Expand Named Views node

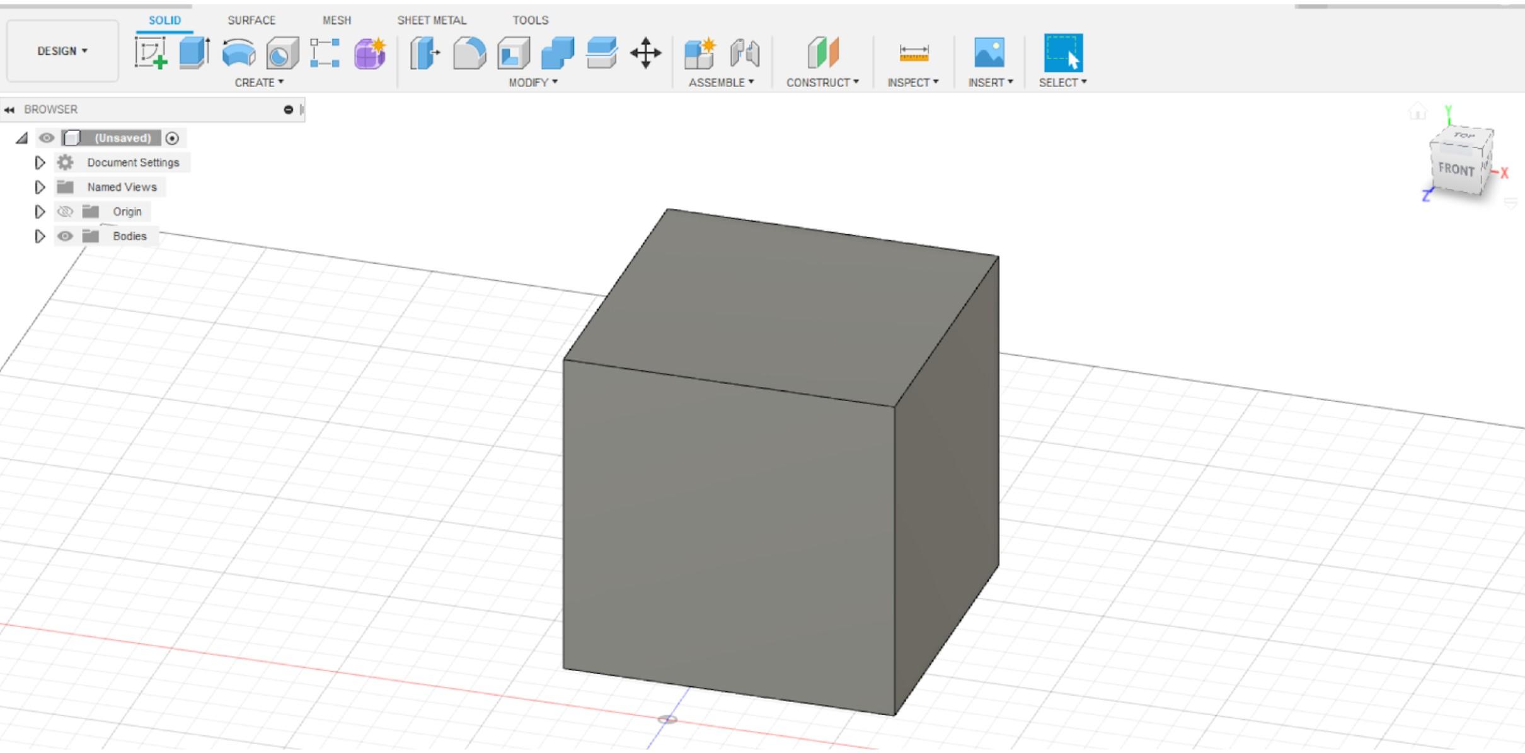pos(40,187)
